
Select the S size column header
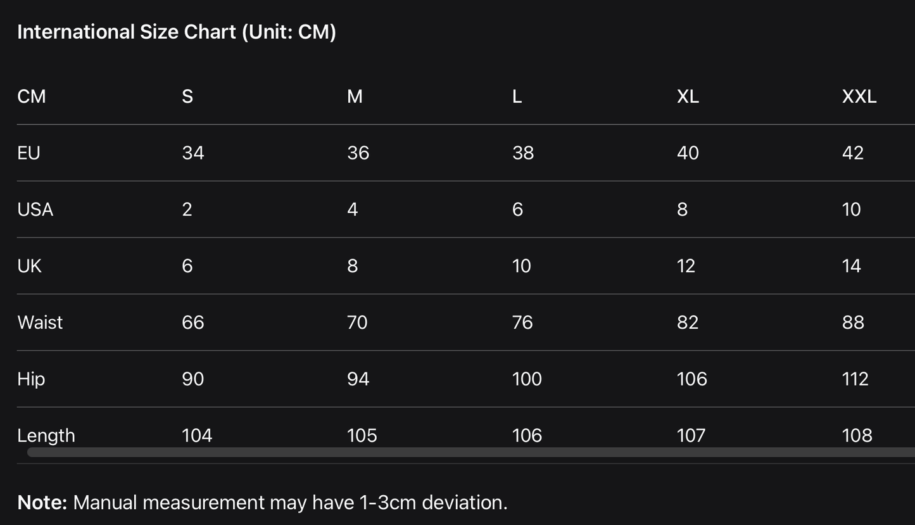coord(187,96)
